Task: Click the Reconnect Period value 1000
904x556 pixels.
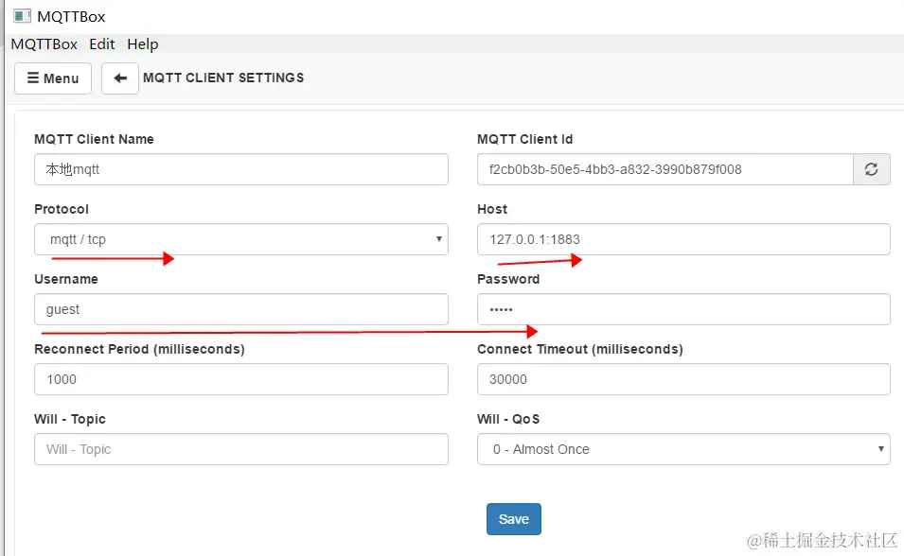Action: coord(240,379)
